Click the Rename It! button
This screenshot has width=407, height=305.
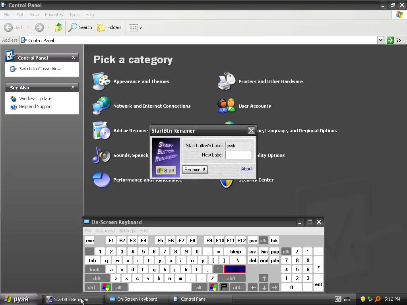[x=195, y=170]
